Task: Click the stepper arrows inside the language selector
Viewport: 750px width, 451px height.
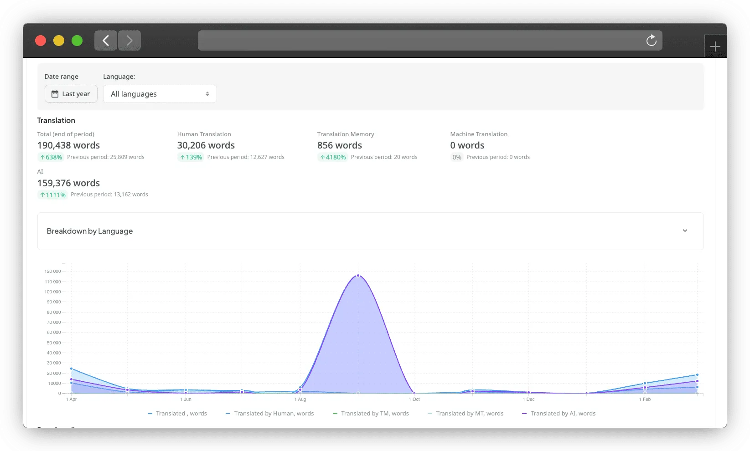Action: point(208,93)
